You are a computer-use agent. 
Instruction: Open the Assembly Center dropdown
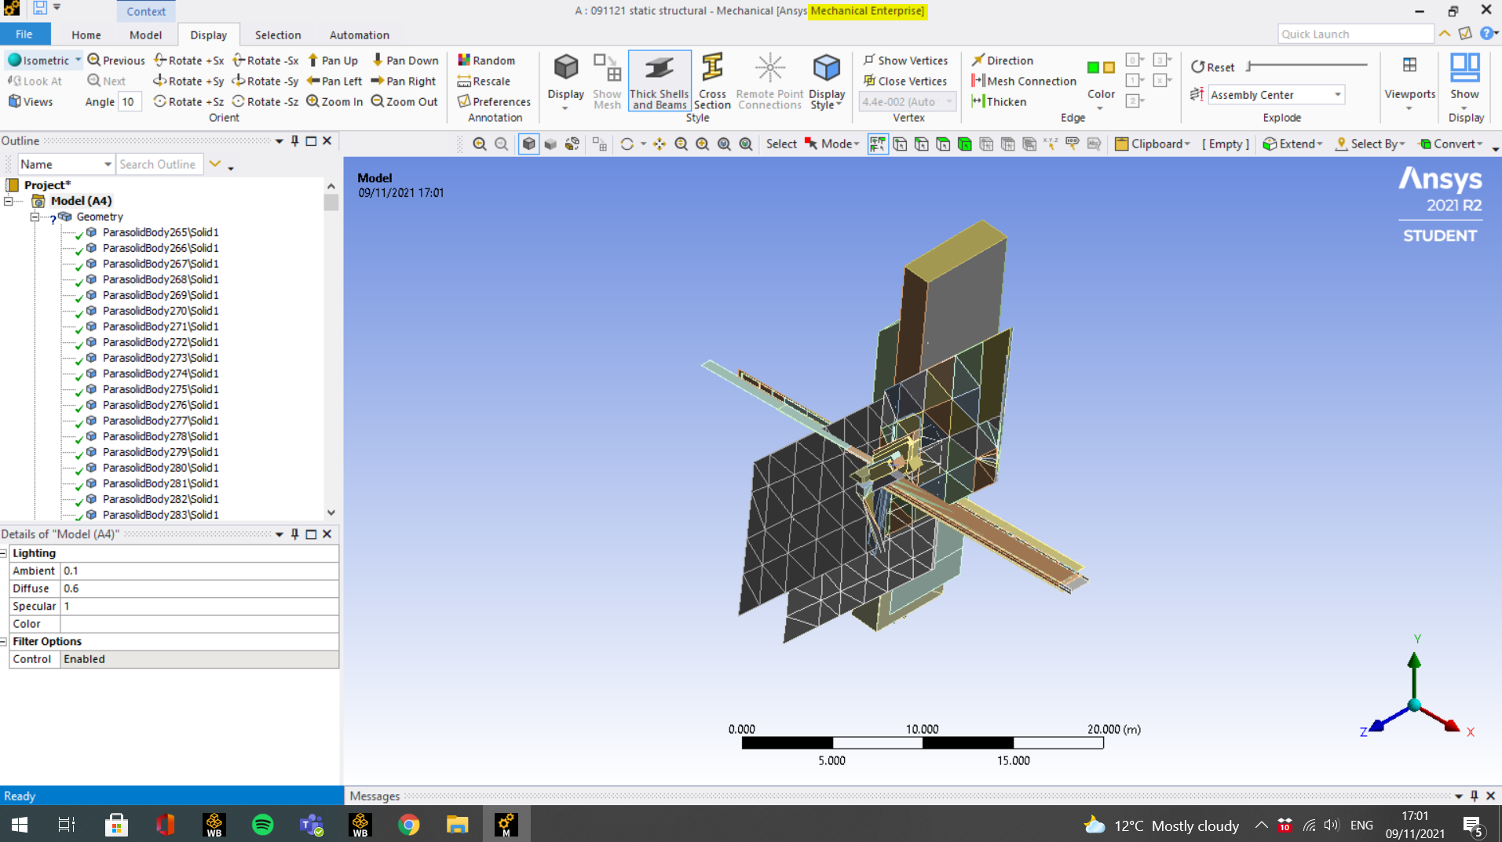[x=1337, y=95]
